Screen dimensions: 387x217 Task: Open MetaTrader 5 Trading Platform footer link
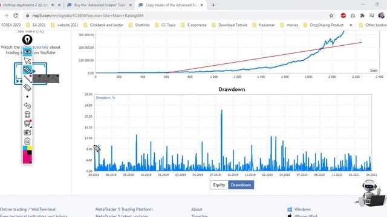pos(124,209)
